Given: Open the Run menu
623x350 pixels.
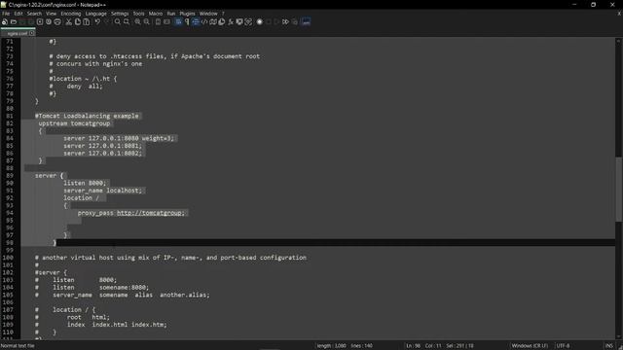Looking at the screenshot, I should coord(171,14).
